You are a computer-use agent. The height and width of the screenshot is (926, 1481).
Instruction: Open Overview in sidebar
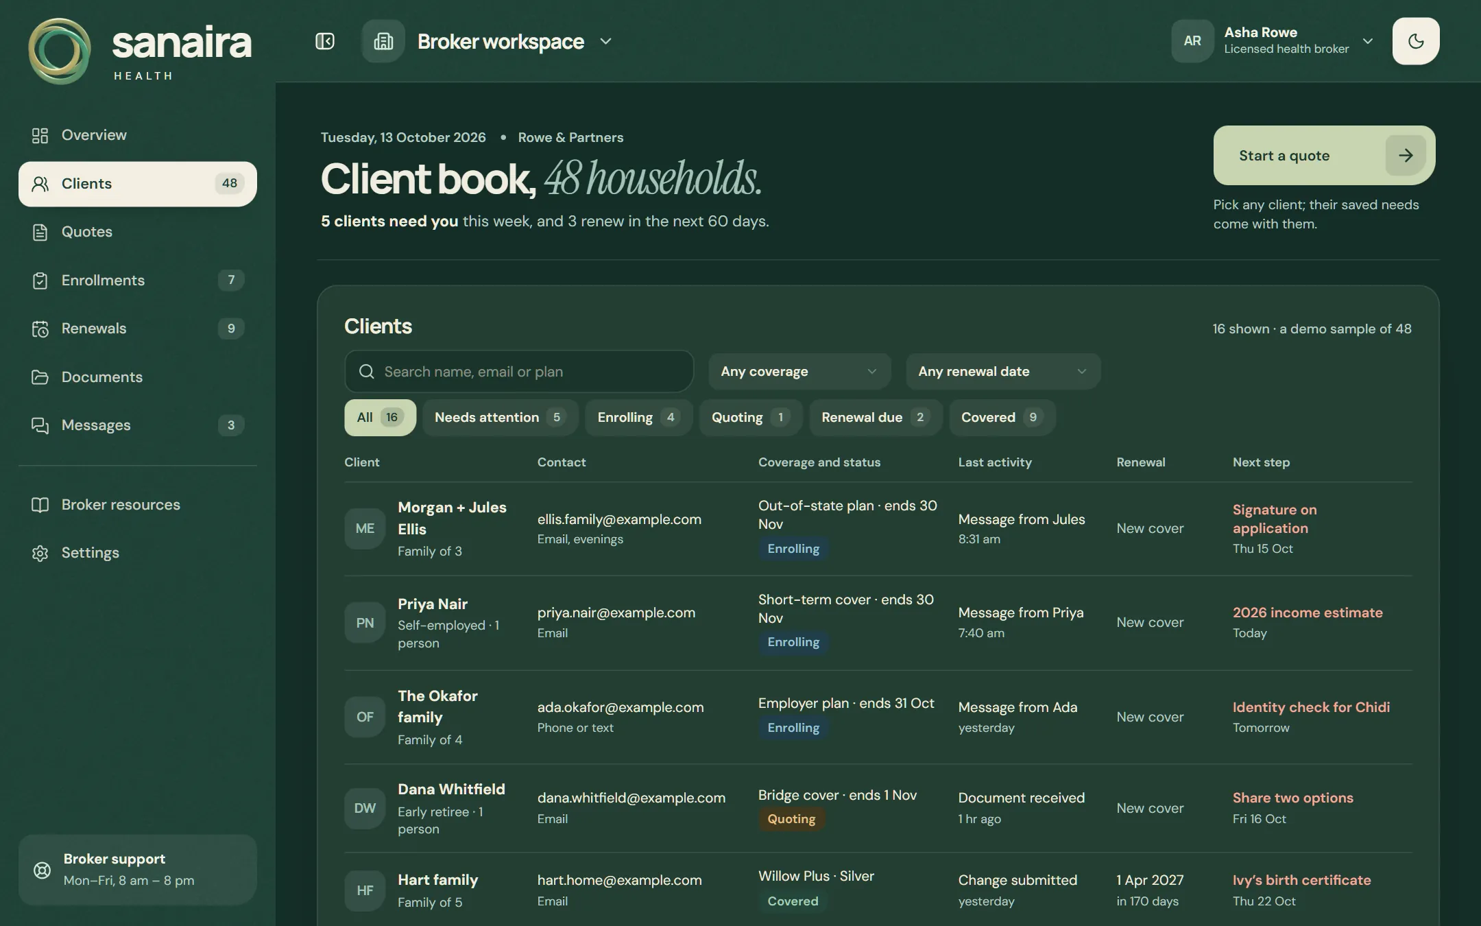[137, 135]
